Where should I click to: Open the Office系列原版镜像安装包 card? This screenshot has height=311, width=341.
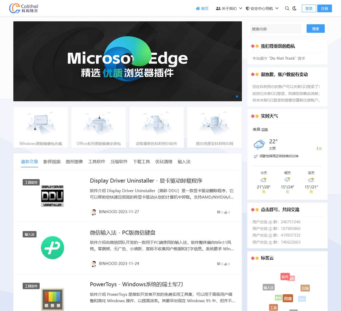(x=99, y=127)
